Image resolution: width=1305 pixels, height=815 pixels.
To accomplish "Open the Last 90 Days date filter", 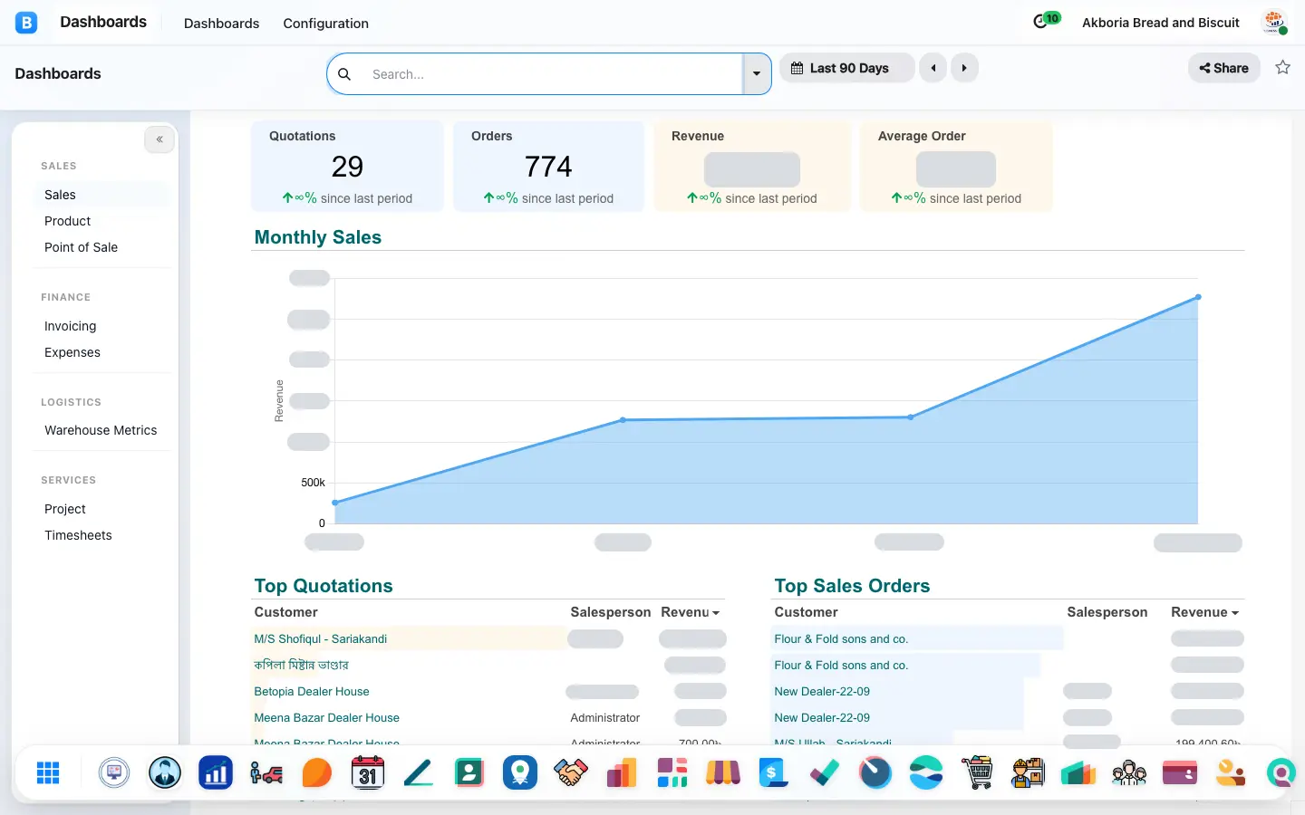I will tap(847, 68).
